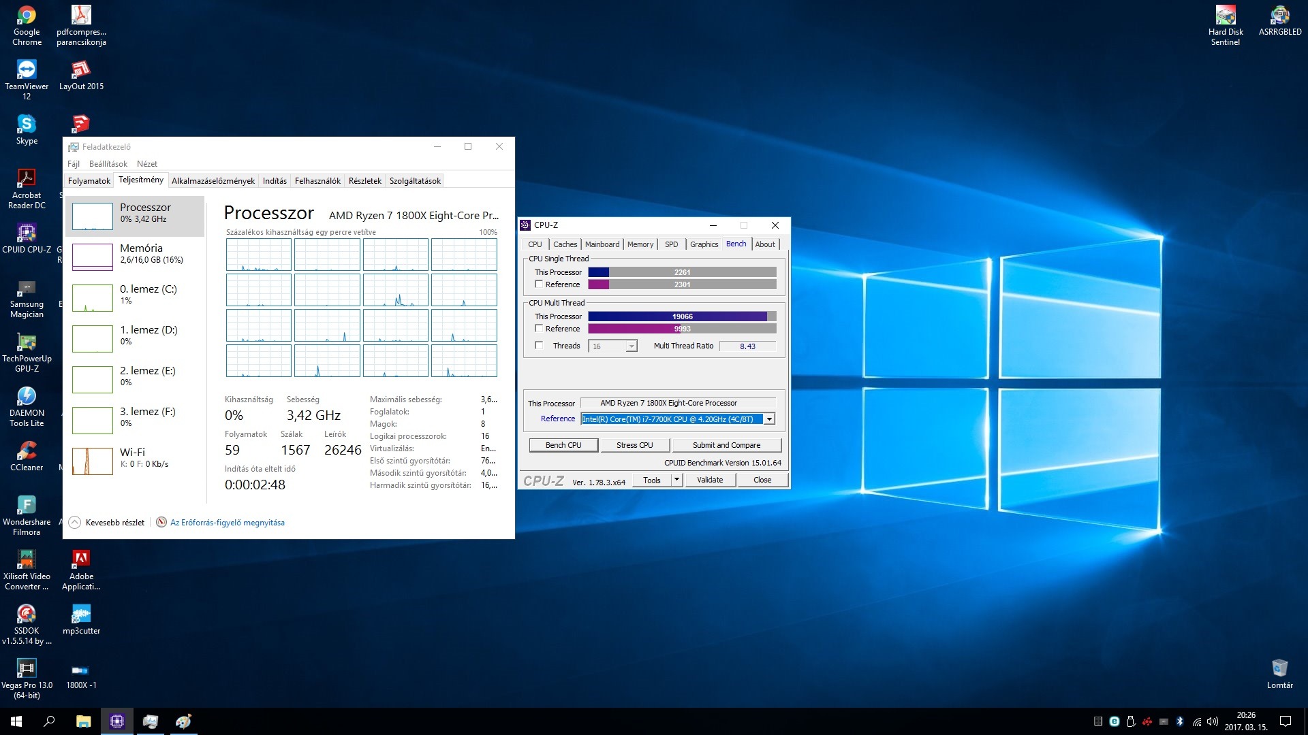The image size is (1308, 735).
Task: Go to the Memory tab in CPU-Z
Action: coord(640,244)
